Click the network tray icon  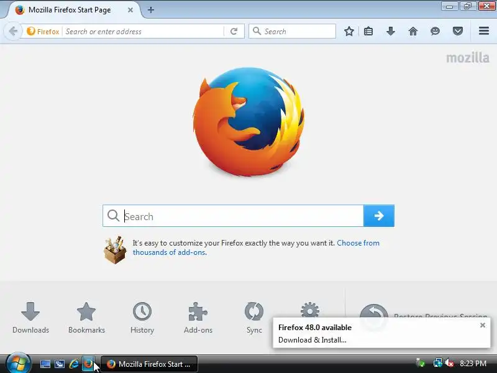(x=437, y=363)
